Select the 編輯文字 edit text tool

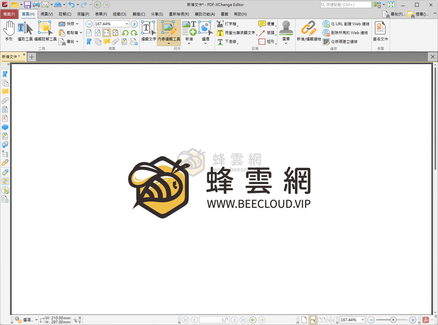coord(148,31)
